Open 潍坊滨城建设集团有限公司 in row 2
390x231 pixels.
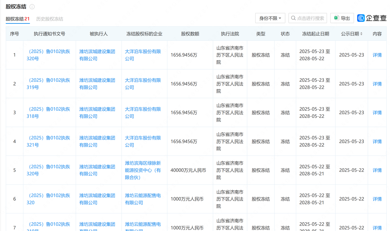click(x=97, y=84)
